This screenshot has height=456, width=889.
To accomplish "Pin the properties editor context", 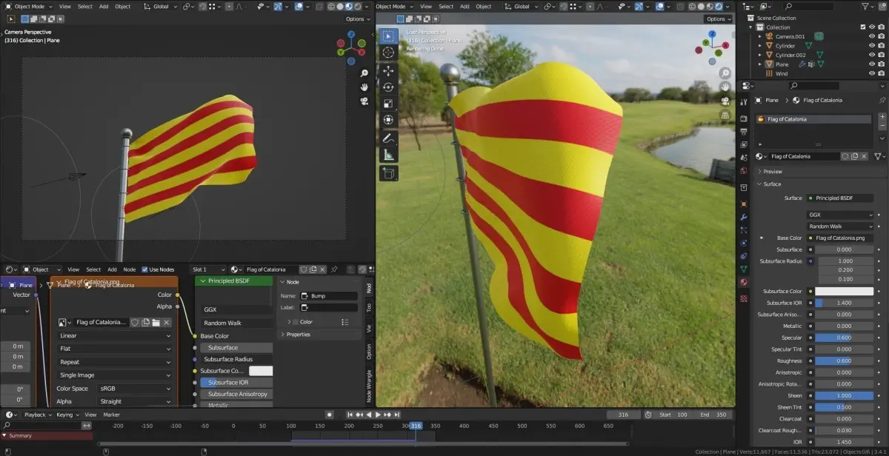I will point(882,100).
